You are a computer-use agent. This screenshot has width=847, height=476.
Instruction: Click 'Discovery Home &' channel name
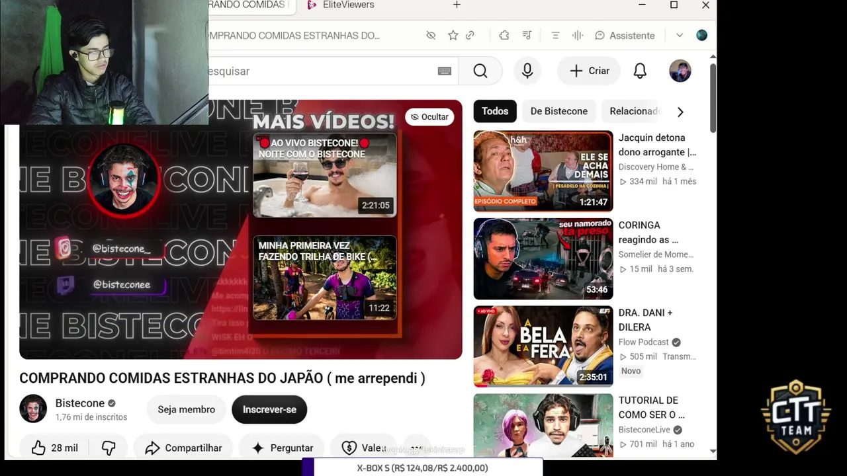(656, 167)
